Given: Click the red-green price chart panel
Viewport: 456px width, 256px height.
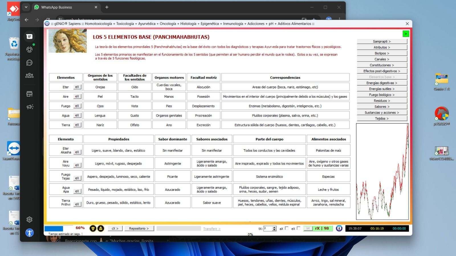Looking at the screenshot, I should coord(382,172).
